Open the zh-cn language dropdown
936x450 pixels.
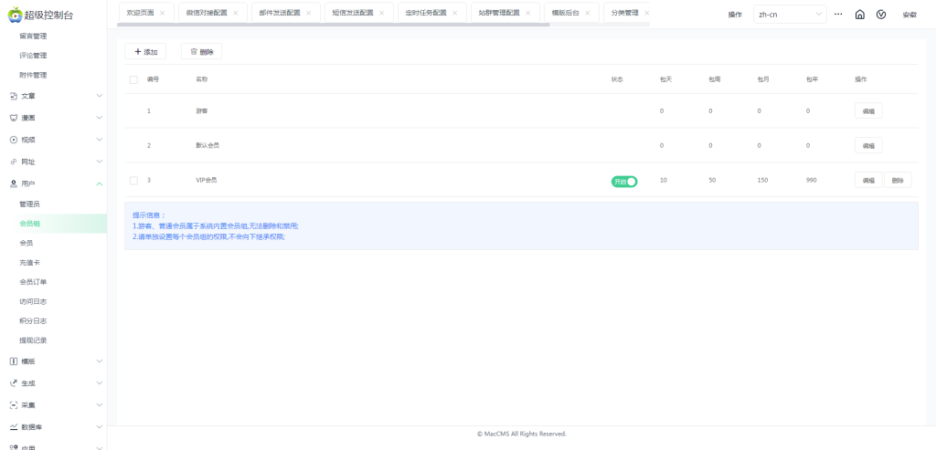click(790, 15)
